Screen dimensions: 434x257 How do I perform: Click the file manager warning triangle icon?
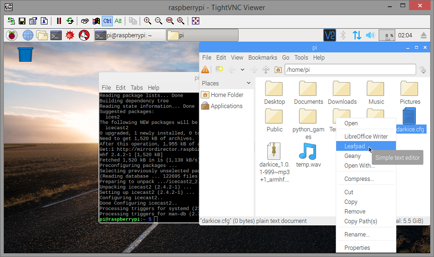click(205, 69)
